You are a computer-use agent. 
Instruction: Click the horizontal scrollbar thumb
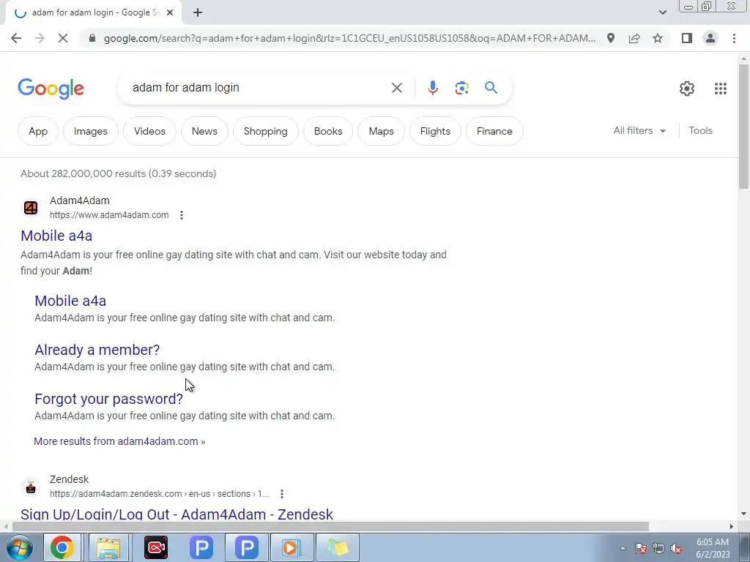click(330, 527)
